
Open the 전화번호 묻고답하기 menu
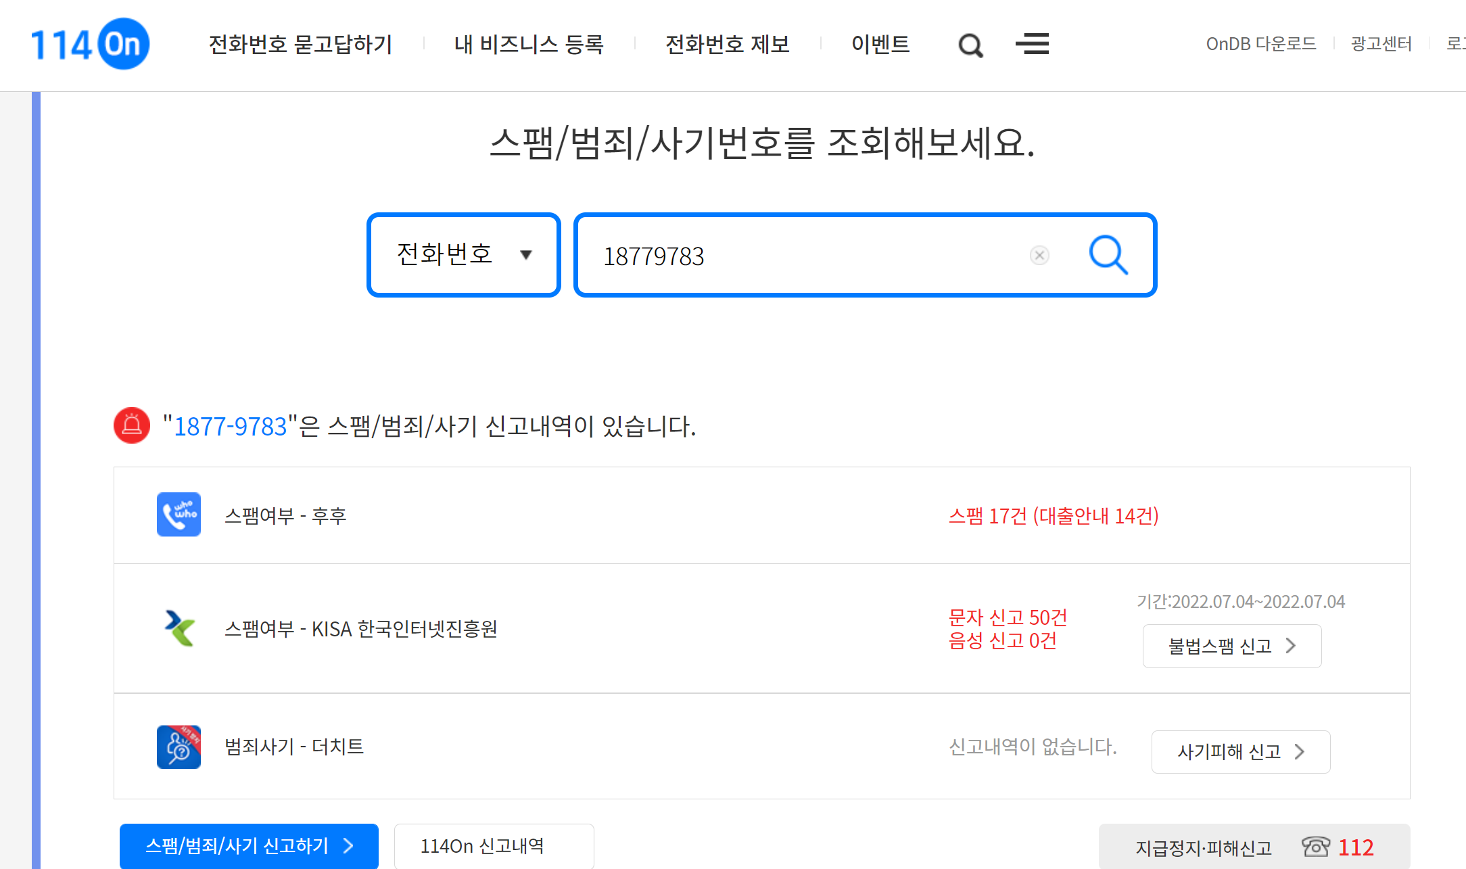click(300, 45)
